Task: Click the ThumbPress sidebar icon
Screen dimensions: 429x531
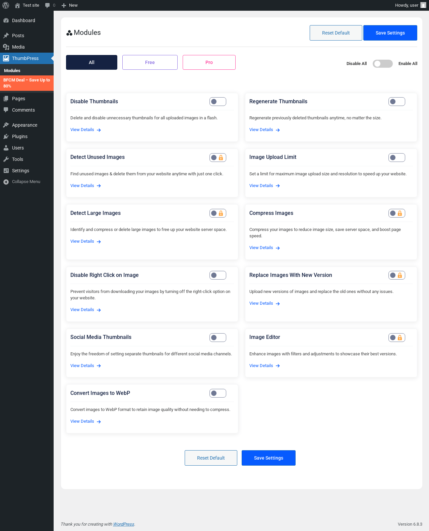Action: tap(6, 58)
